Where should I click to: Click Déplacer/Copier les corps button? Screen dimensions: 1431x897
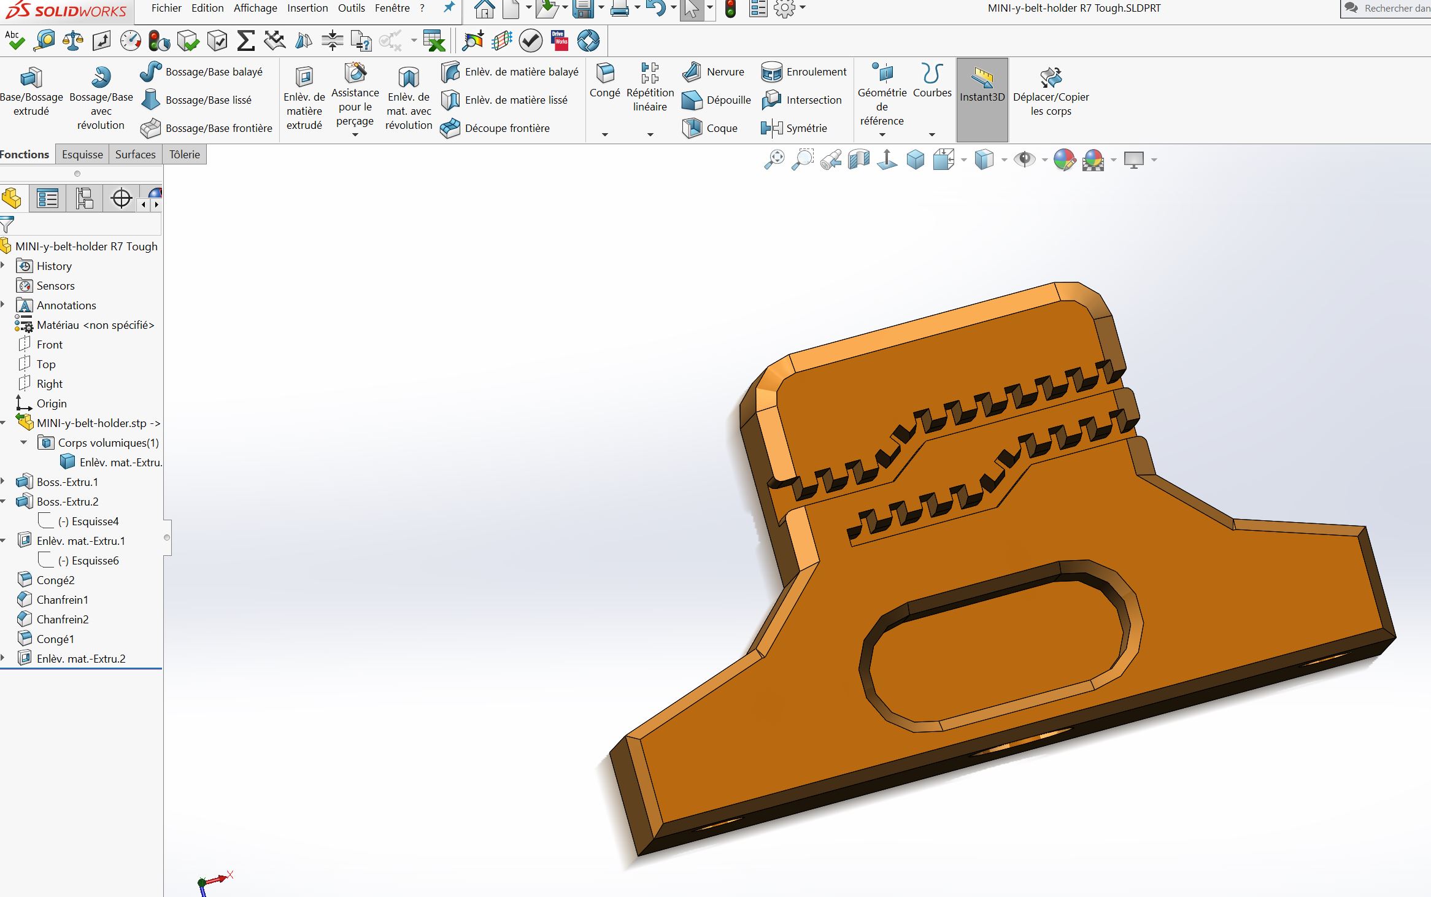pos(1051,92)
